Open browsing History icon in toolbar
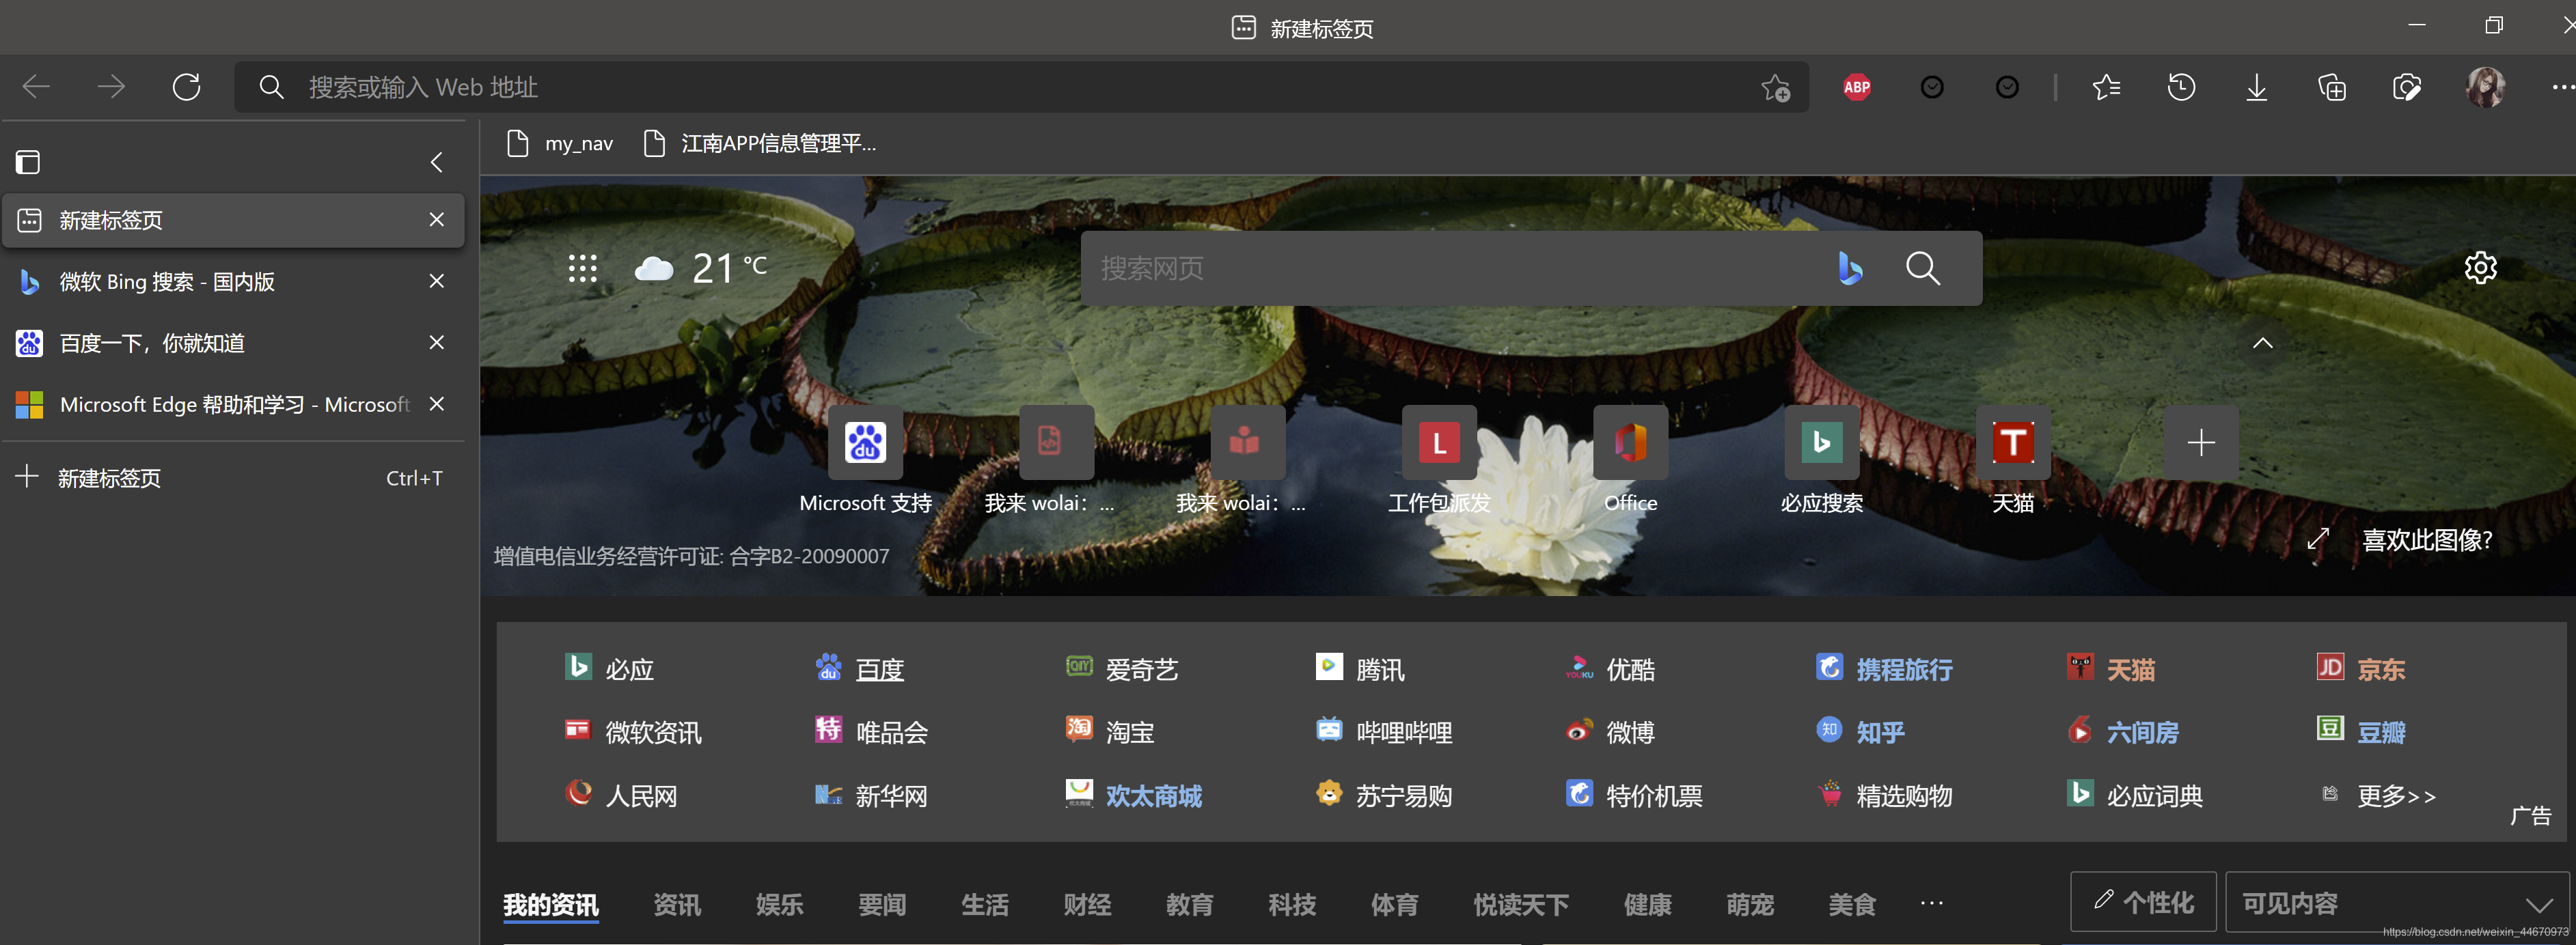Viewport: 2576px width, 945px height. [2181, 88]
